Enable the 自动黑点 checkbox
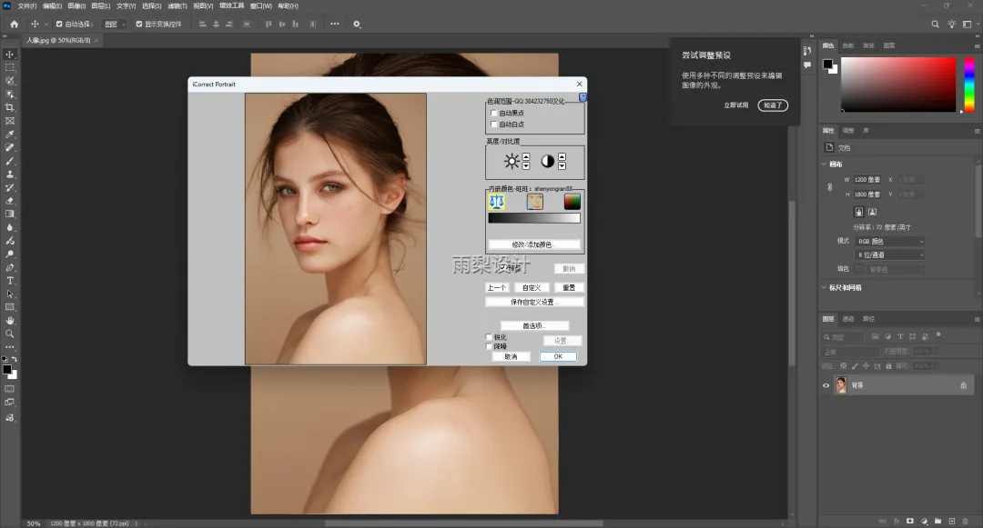Screen dimensions: 983x528 click(493, 113)
